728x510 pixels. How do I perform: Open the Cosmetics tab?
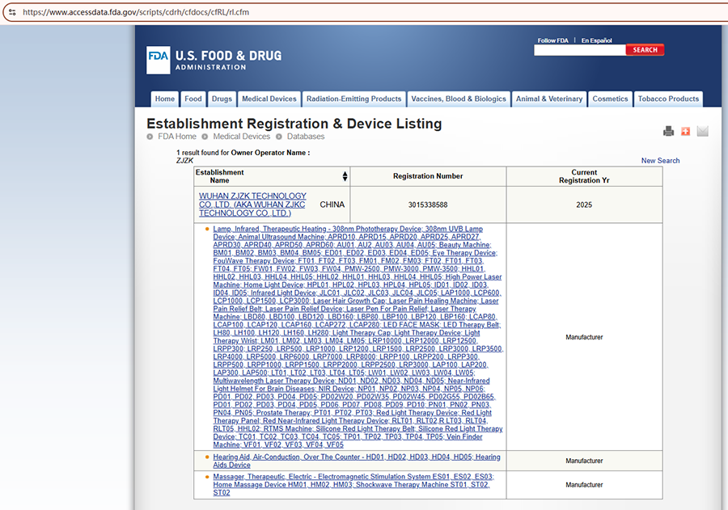pos(610,99)
